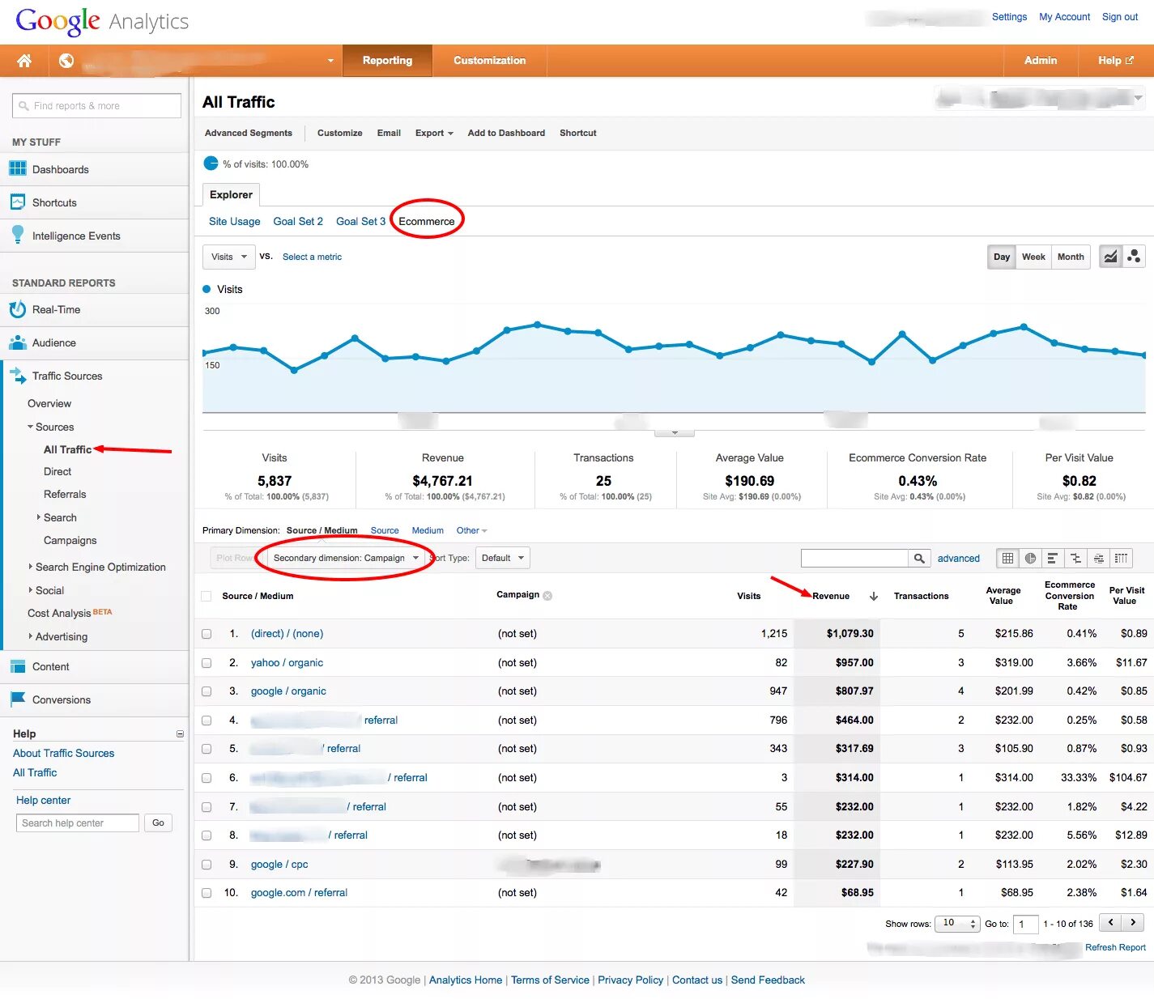Screen dimensions: 1154x999
Task: Open the Sort Type Default dropdown
Action: click(503, 558)
